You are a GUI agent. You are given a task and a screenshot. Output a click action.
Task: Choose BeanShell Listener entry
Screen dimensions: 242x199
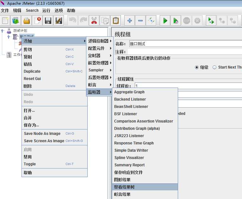click(145, 107)
